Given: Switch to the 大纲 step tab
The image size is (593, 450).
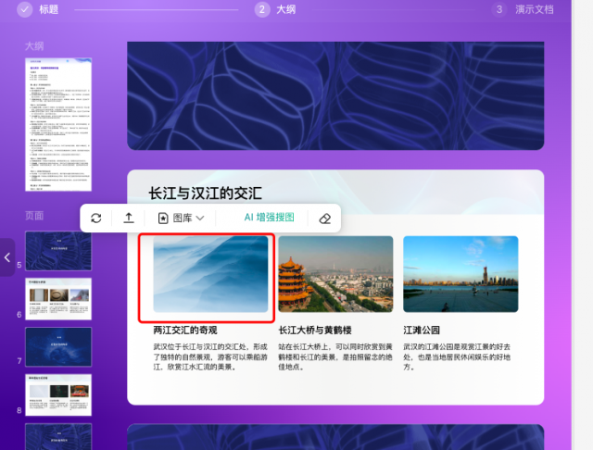Looking at the screenshot, I should tap(285, 9).
